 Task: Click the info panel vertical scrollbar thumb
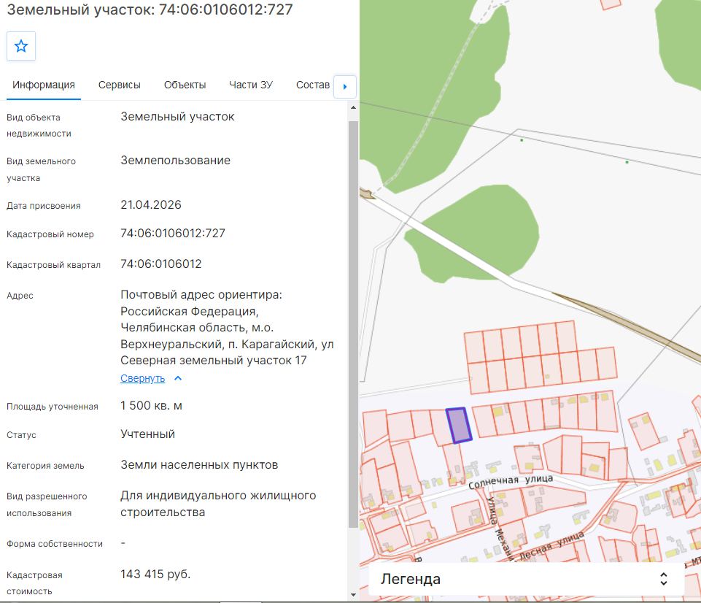click(353, 324)
